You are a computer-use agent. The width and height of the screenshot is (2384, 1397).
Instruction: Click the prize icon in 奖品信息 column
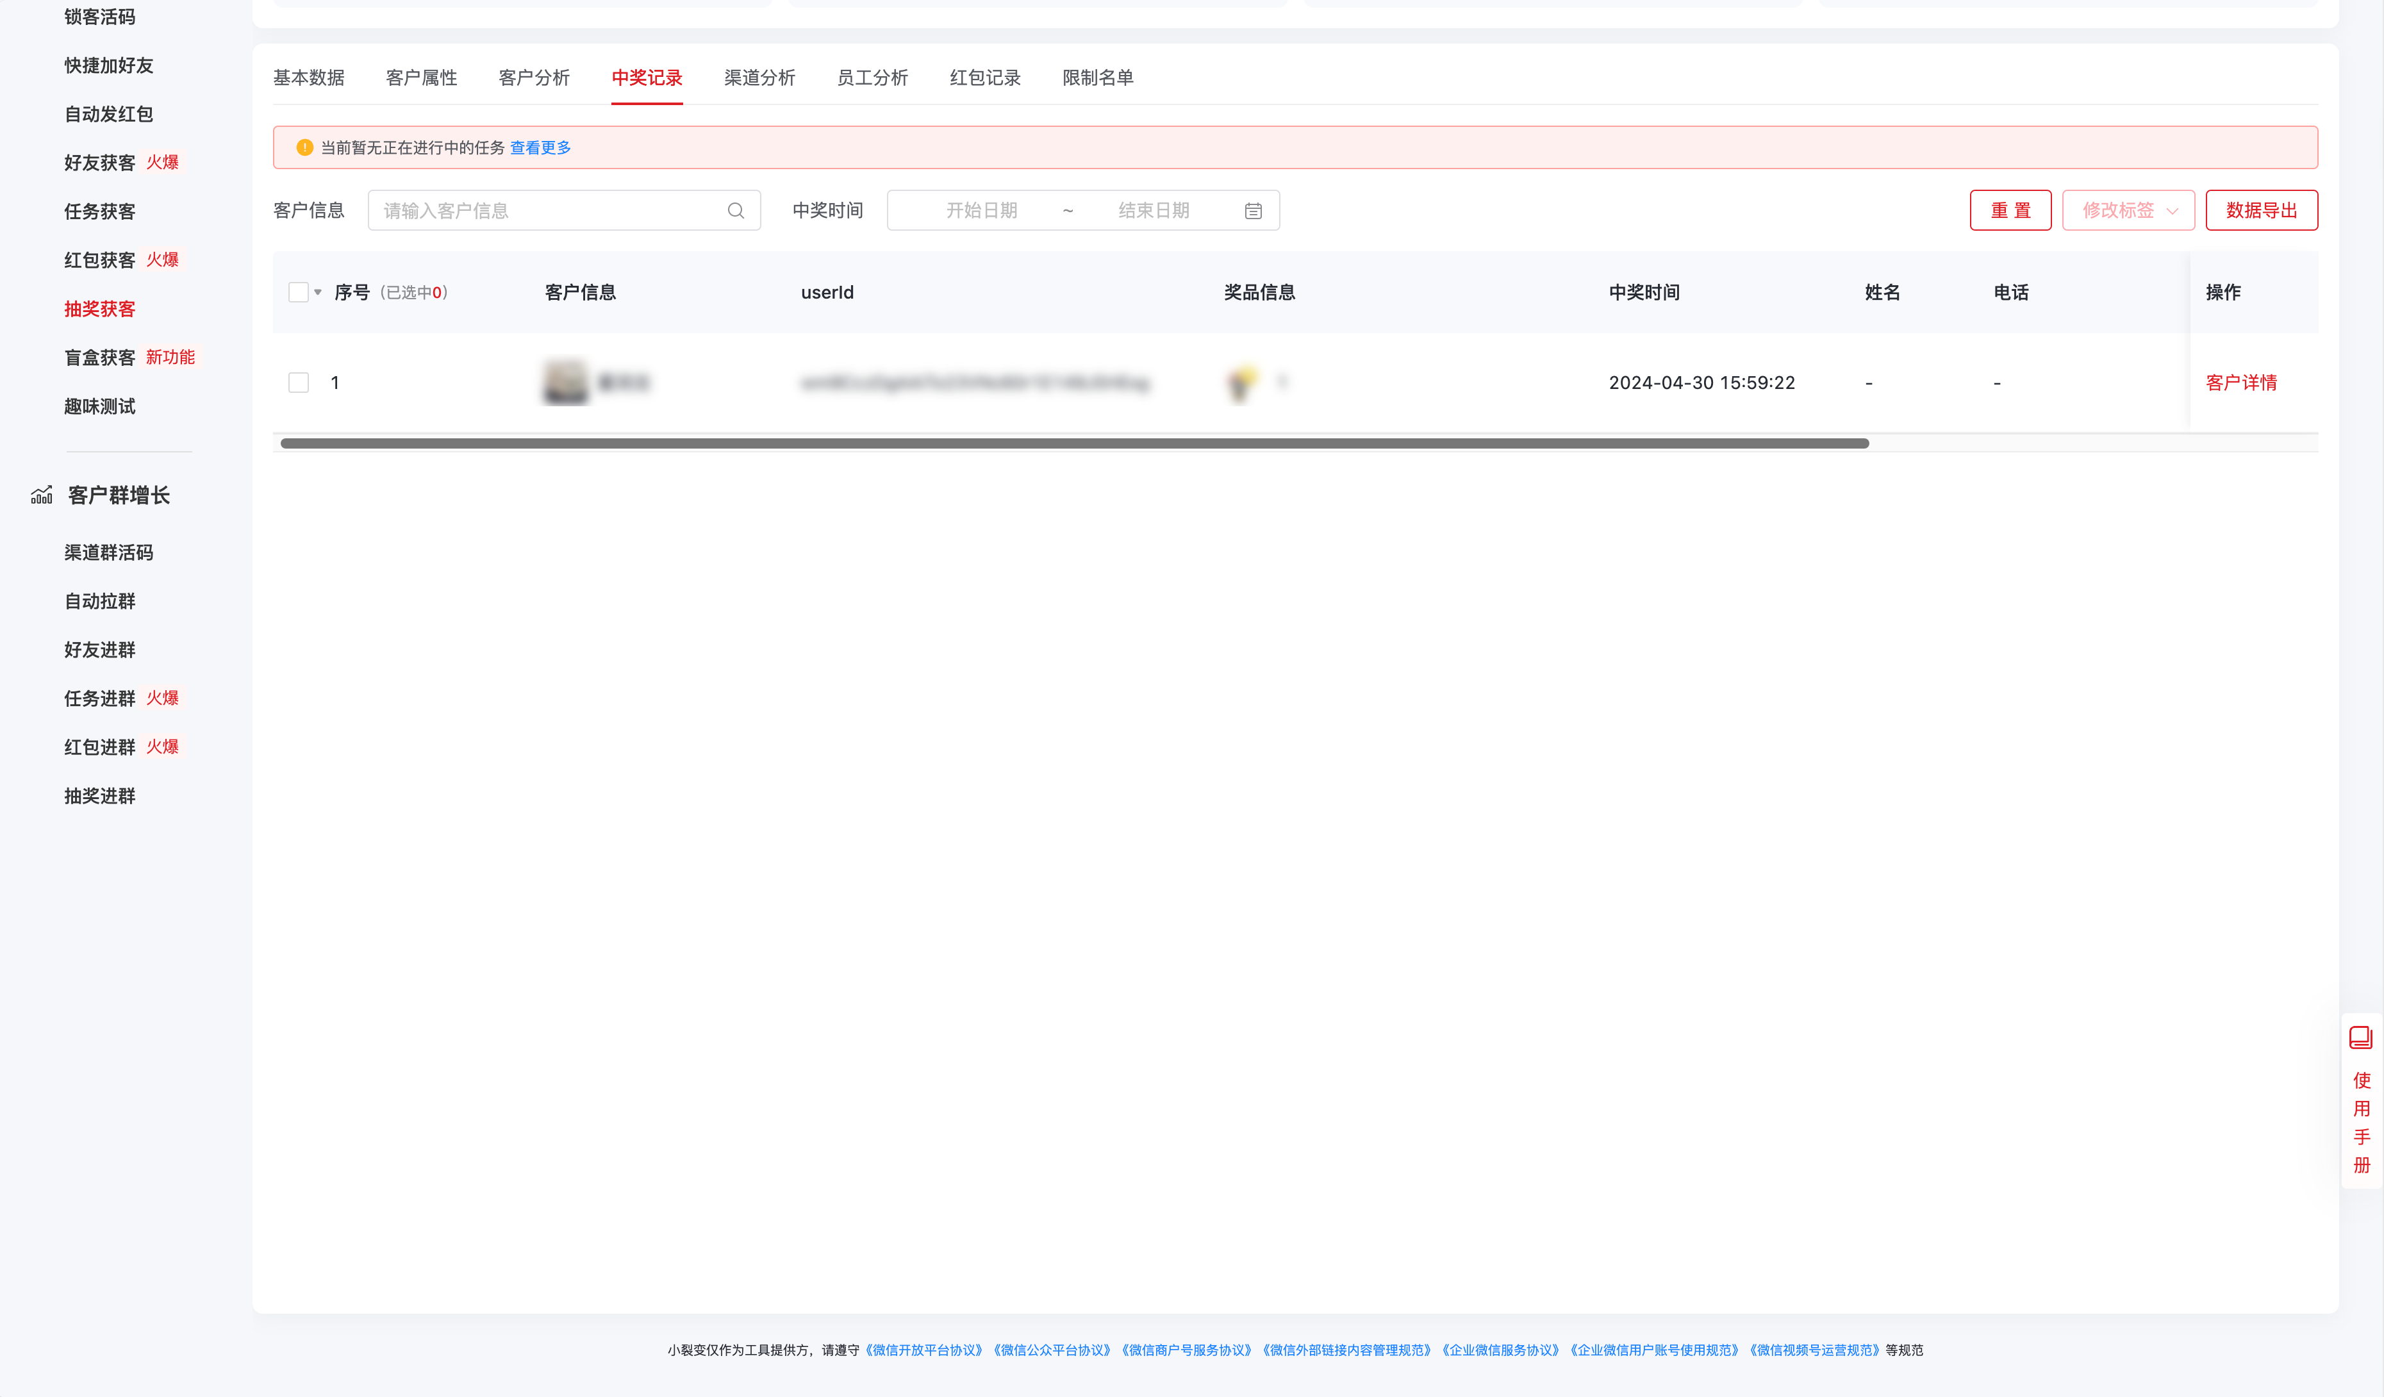tap(1241, 382)
